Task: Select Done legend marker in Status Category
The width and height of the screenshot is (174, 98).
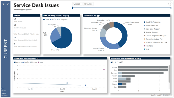Action: (44, 20)
